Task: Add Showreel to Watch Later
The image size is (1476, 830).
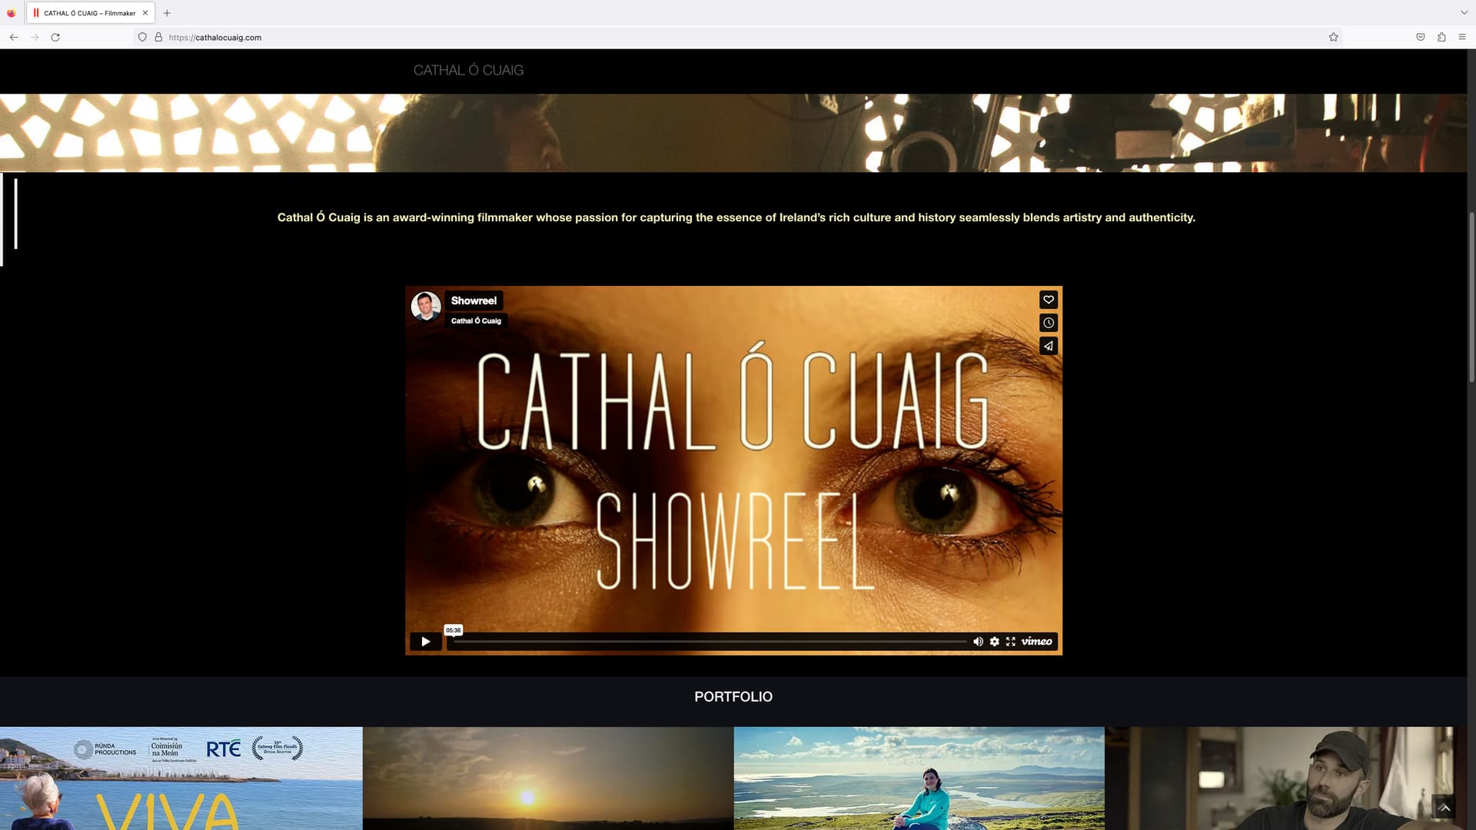Action: click(x=1049, y=323)
